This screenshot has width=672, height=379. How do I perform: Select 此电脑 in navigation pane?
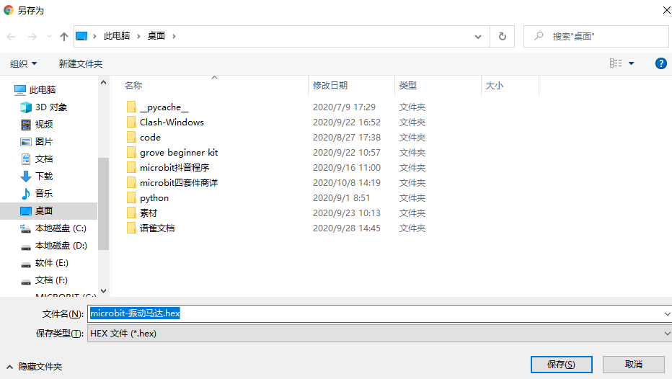35,89
